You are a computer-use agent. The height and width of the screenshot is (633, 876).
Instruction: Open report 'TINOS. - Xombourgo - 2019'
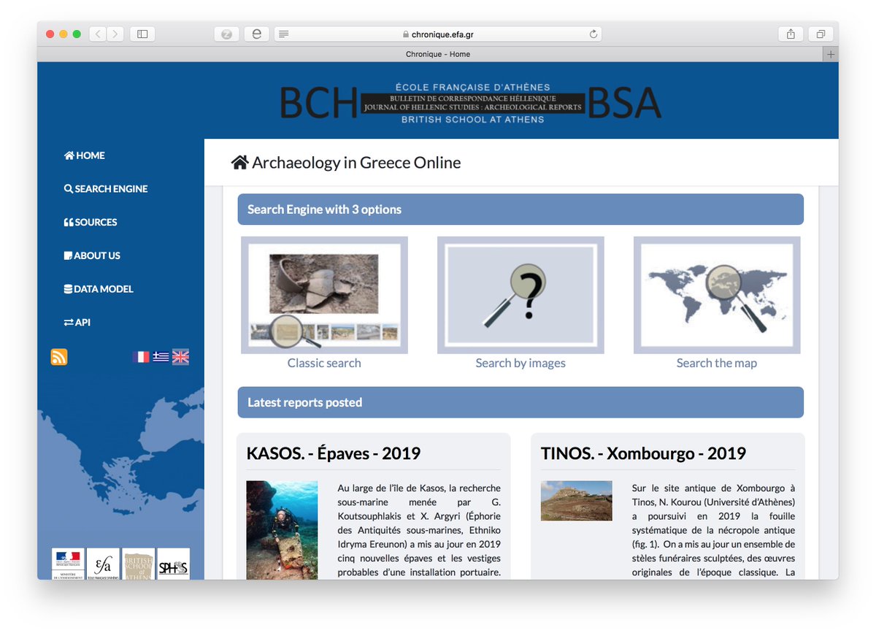[643, 453]
